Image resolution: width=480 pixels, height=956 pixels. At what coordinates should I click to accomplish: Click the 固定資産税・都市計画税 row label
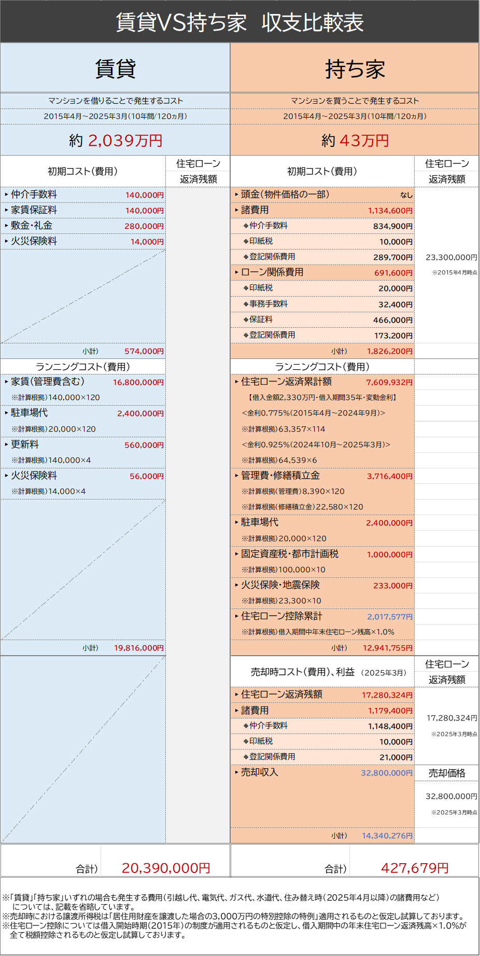click(289, 554)
